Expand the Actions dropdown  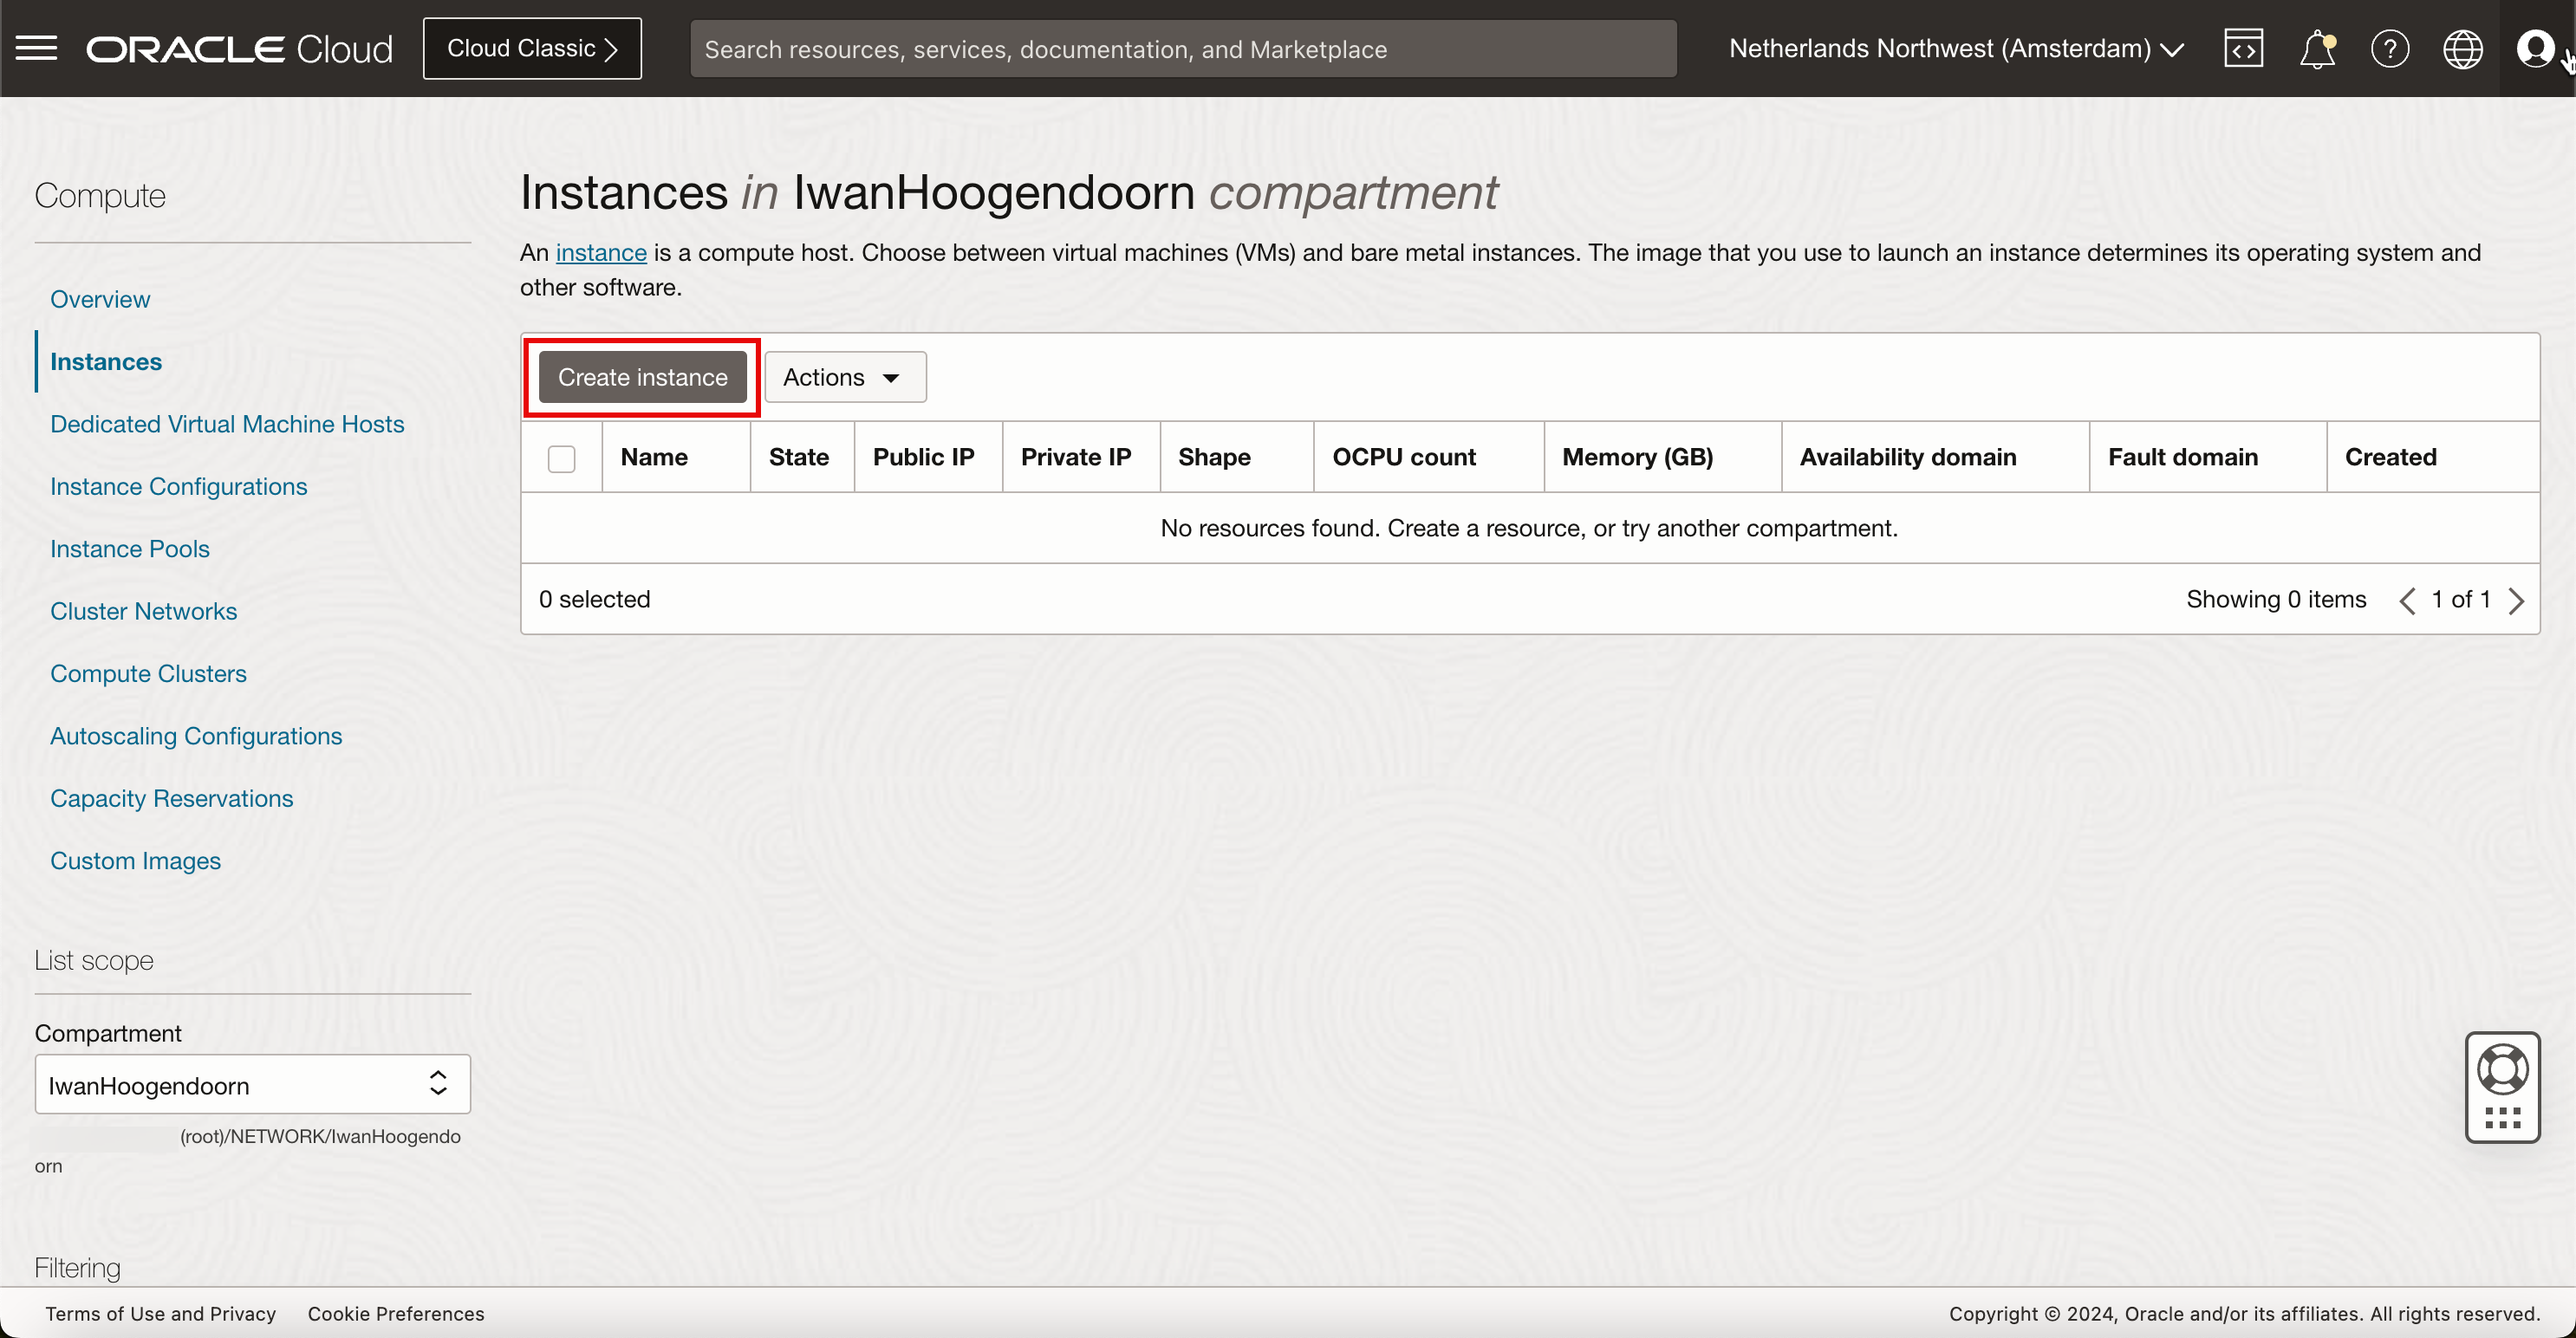[x=844, y=377]
